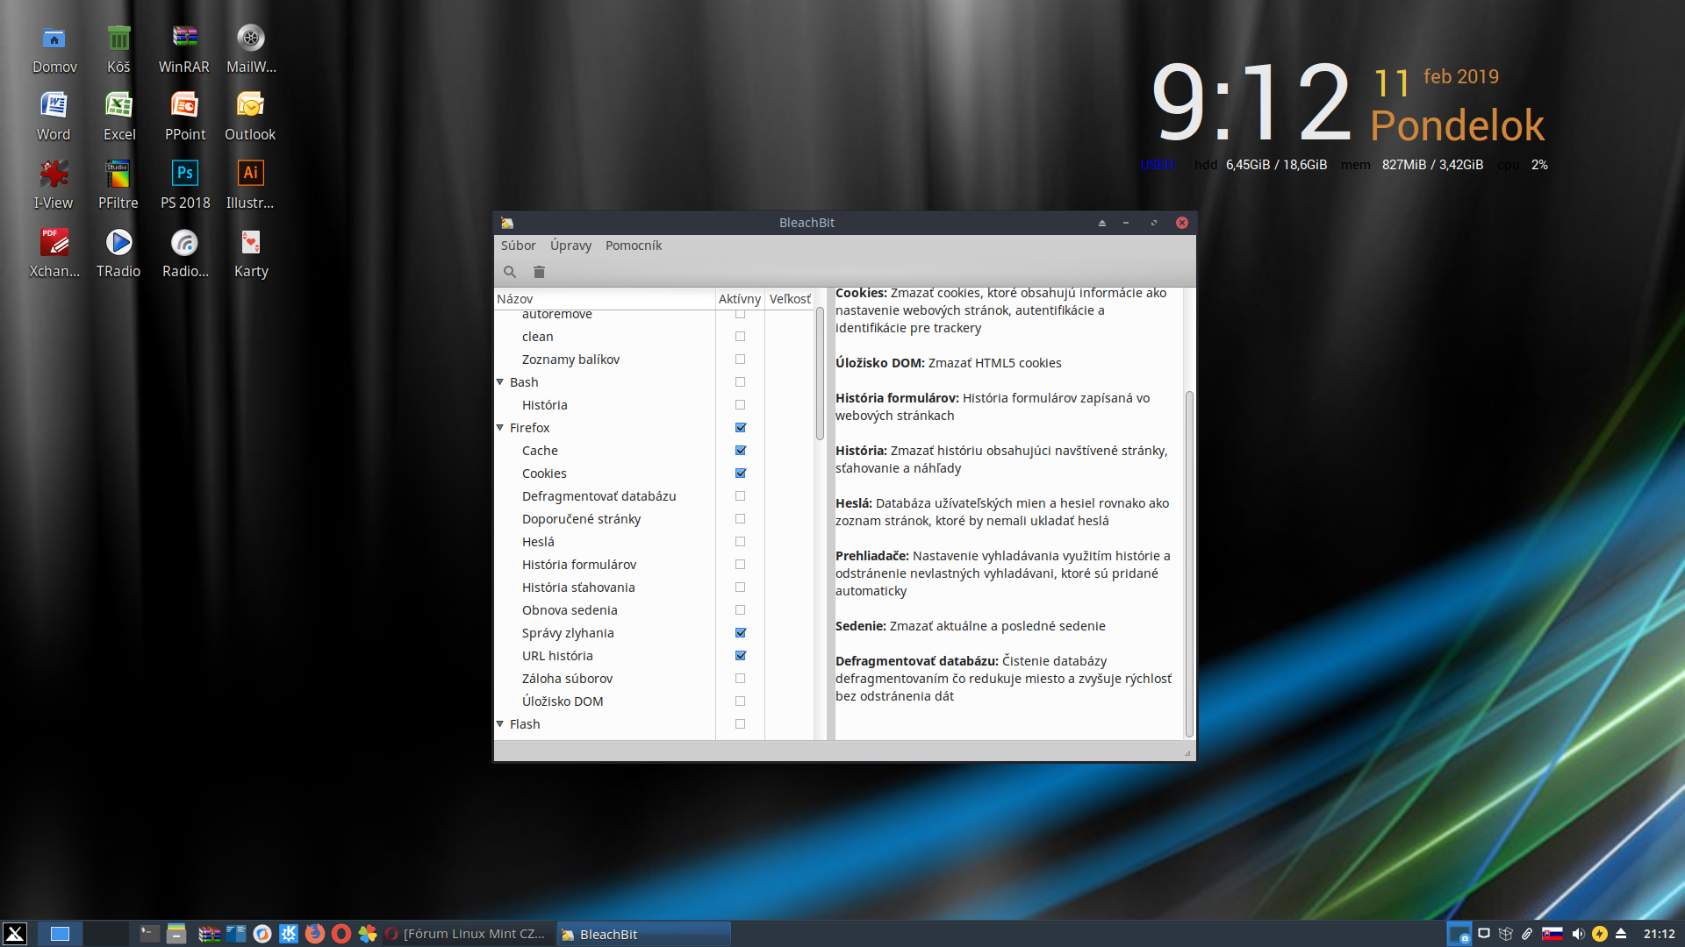Enable the Obnova sedenia checkbox
Image resolution: width=1685 pixels, height=947 pixels.
[741, 610]
